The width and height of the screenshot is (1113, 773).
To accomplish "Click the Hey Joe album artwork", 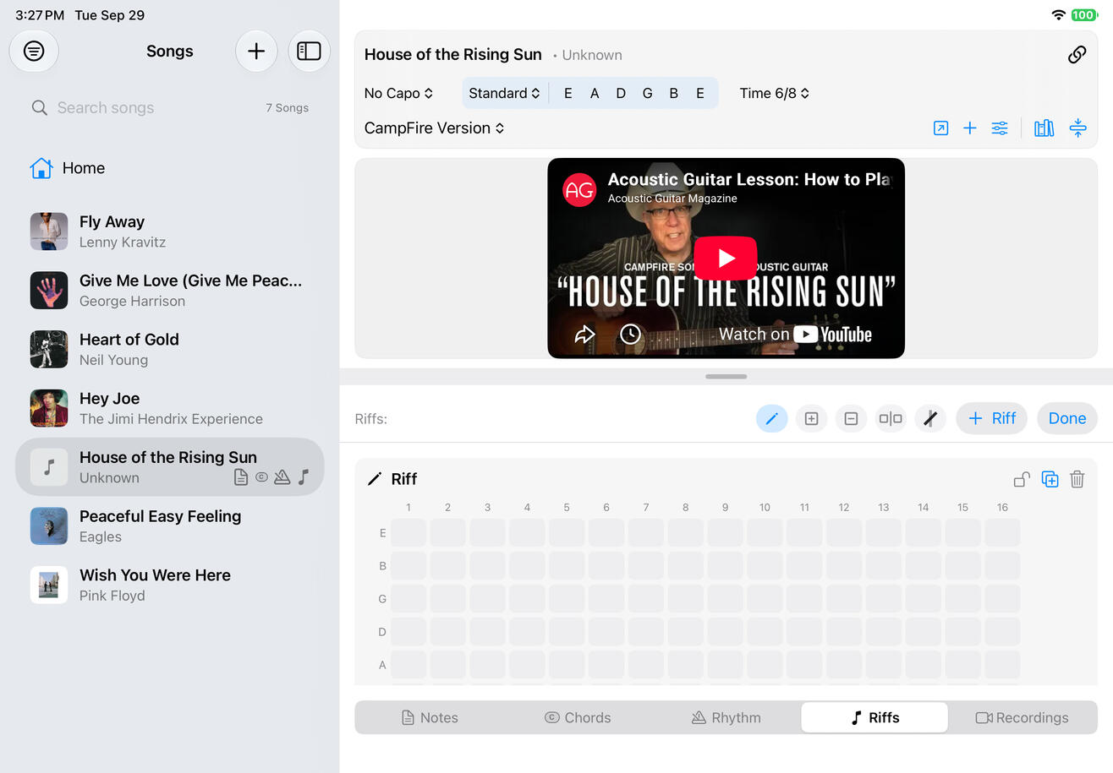I will pos(49,408).
